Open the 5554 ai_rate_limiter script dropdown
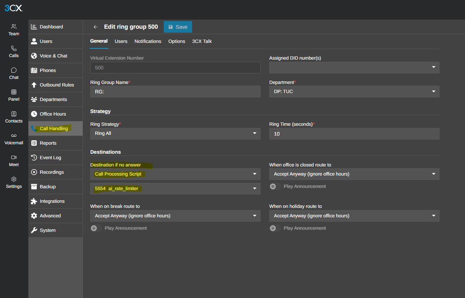This screenshot has height=298, width=465. [175, 189]
